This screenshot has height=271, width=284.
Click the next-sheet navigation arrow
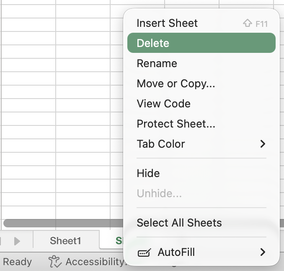[17, 241]
